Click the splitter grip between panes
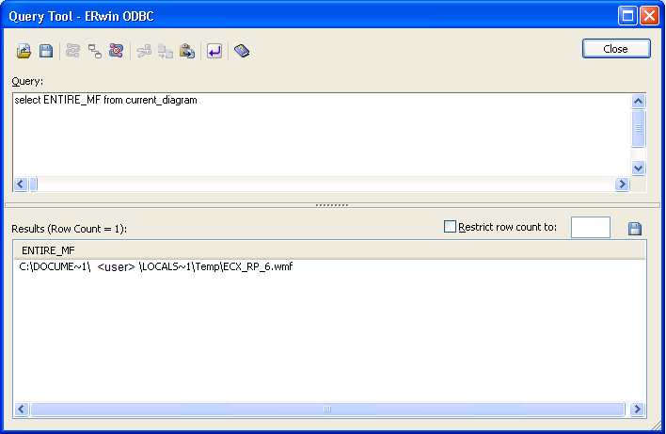666x434 pixels. [x=332, y=205]
